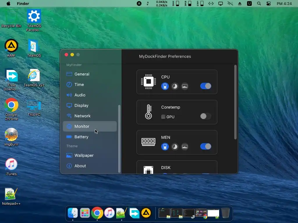Click the sidebar scrollbar
This screenshot has height=223, width=298.
119,139
